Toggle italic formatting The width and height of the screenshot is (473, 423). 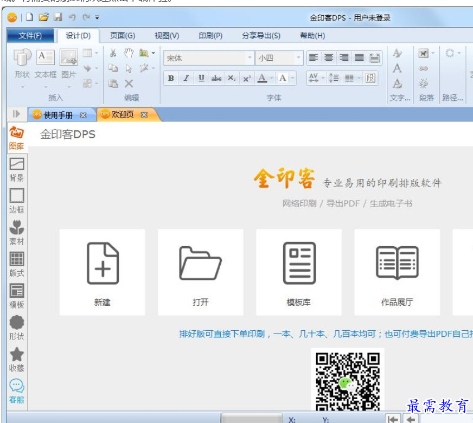(186, 79)
